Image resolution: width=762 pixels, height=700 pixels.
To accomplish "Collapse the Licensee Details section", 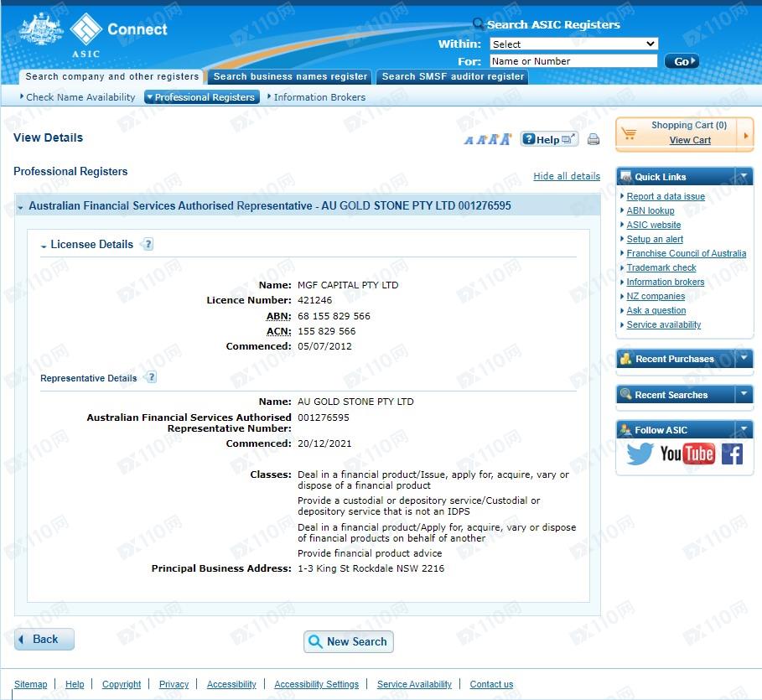I will tap(44, 246).
